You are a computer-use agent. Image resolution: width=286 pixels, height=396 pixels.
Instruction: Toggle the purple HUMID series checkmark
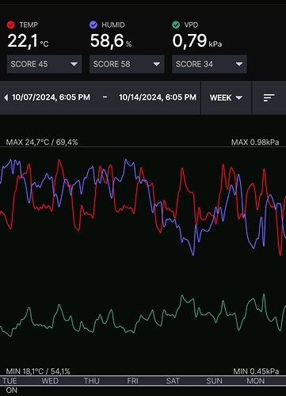click(93, 25)
